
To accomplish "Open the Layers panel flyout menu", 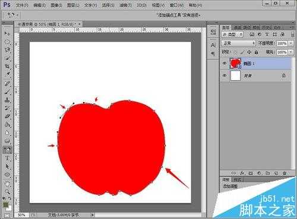I will click(292, 27).
